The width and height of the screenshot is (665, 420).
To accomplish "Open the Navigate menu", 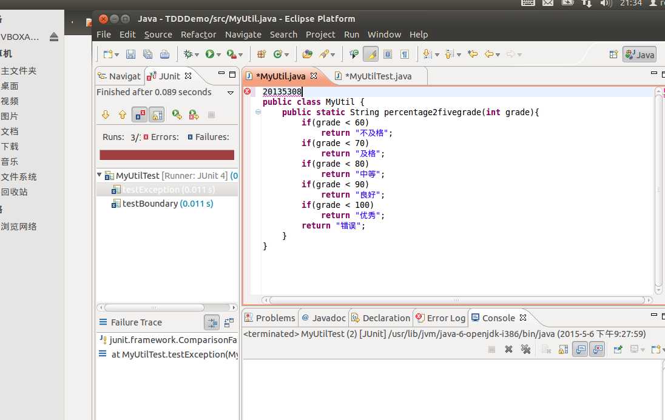I will (243, 35).
